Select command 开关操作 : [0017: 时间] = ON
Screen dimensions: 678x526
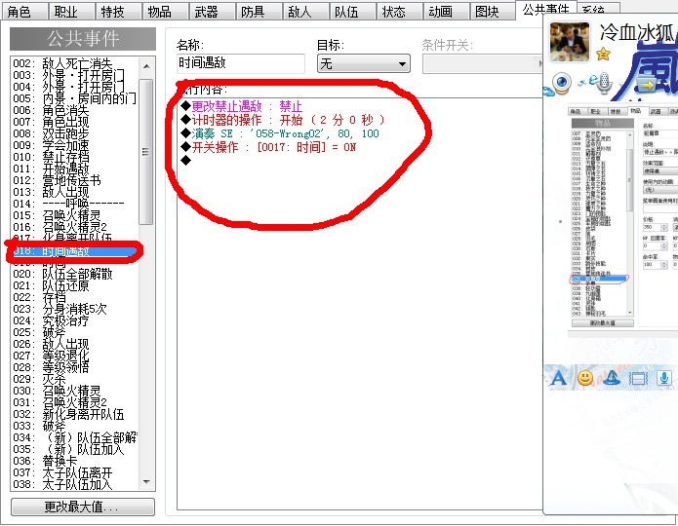point(268,148)
